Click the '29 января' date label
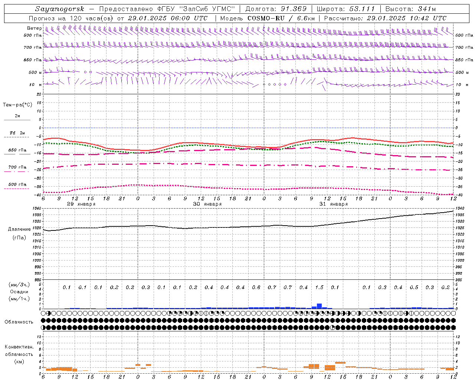Image resolution: width=475 pixels, height=380 pixels. (x=81, y=204)
